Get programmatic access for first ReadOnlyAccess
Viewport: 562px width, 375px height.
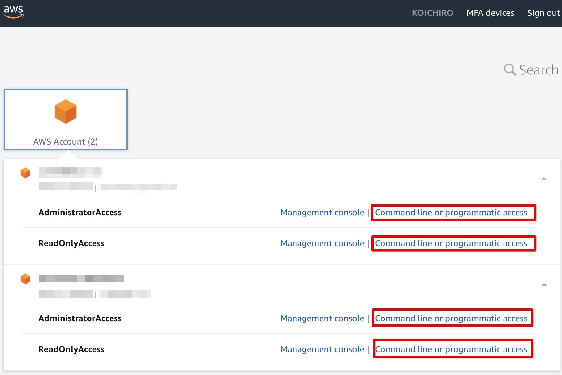[x=451, y=243]
